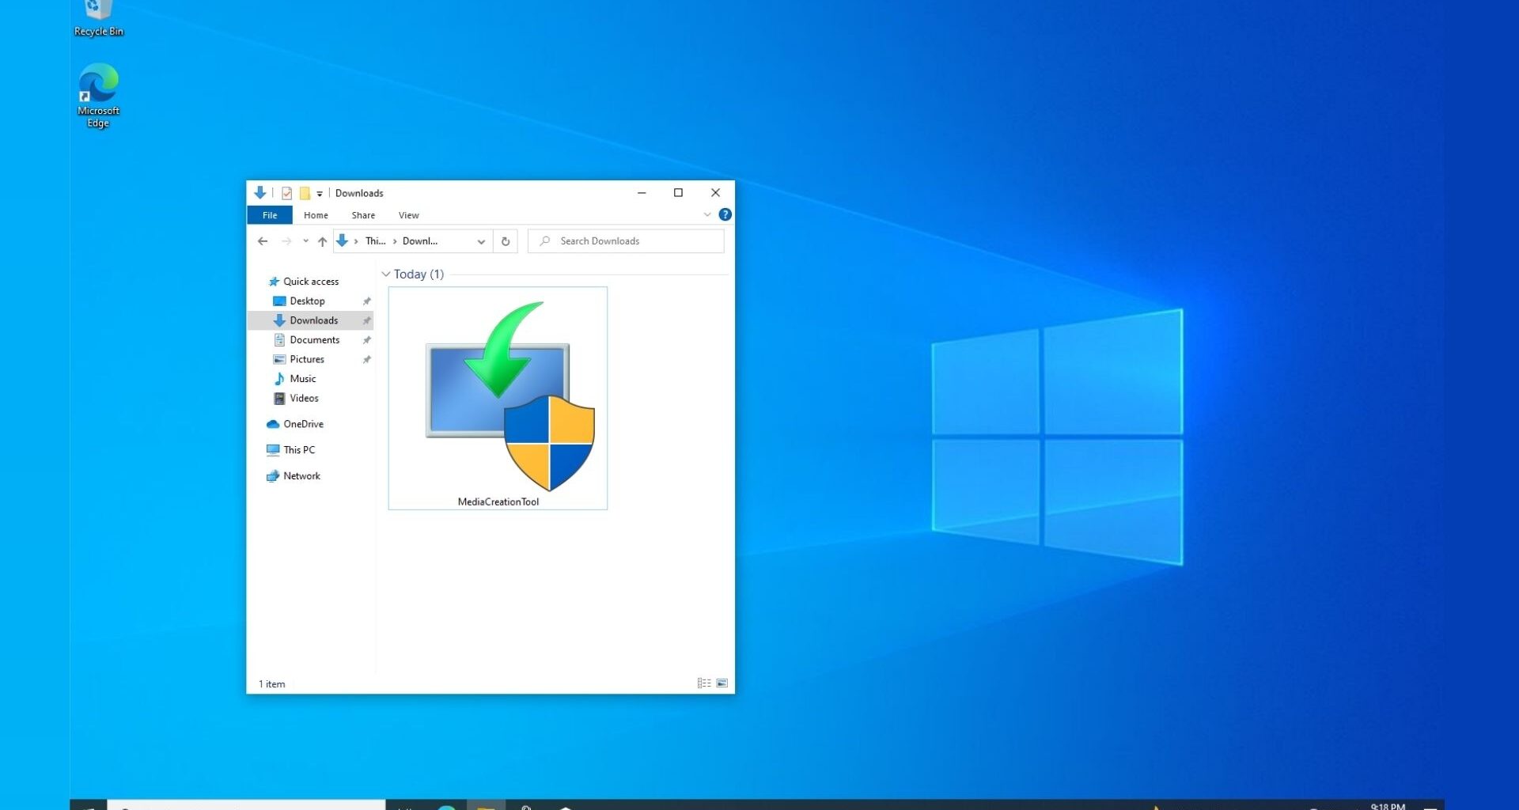This screenshot has height=810, width=1519.
Task: Open Documents in Quick access
Action: point(314,340)
